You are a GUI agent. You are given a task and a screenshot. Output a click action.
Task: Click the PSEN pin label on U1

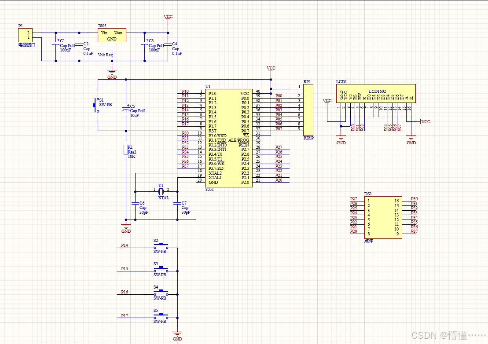244,145
